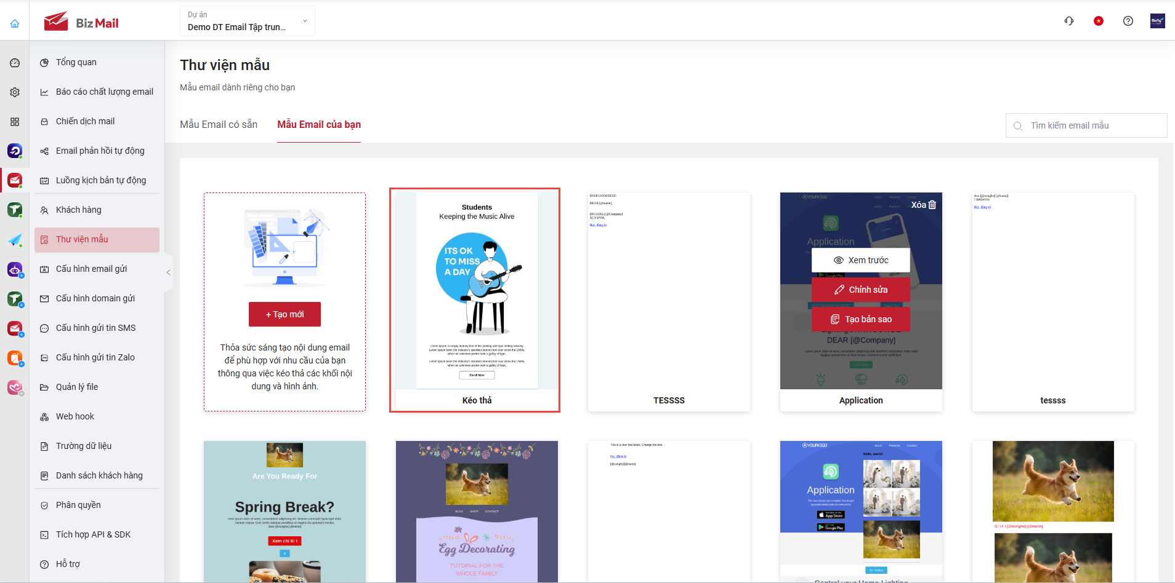Click Chỉnh sửa on Application template
This screenshot has width=1175, height=583.
[860, 290]
